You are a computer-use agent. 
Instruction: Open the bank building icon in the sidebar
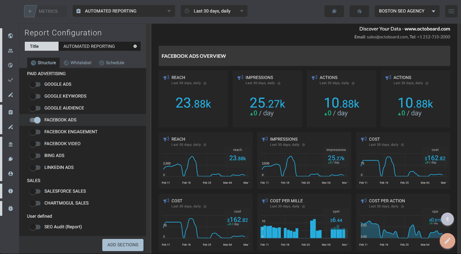pos(10,145)
